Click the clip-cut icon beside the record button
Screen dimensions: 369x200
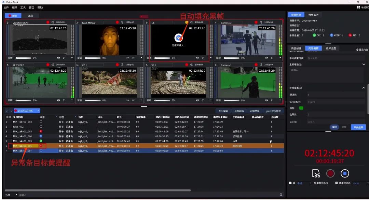(x=316, y=173)
